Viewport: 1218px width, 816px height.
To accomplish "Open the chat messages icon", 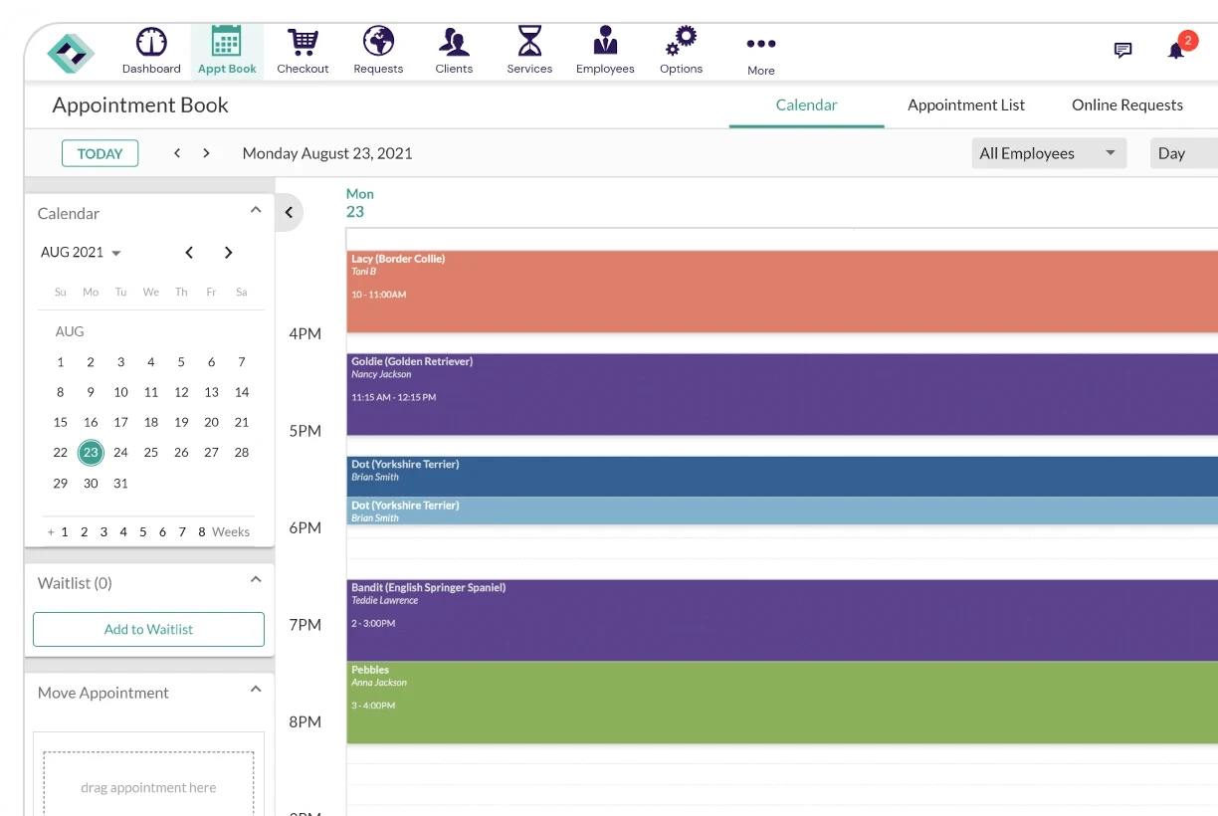I will click(x=1122, y=51).
